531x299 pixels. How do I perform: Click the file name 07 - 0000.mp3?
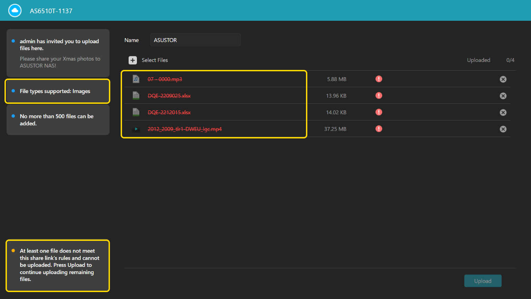coord(165,79)
